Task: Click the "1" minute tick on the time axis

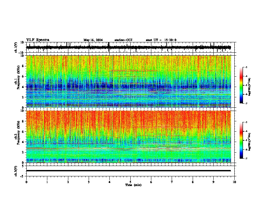Action: [x=47, y=182]
